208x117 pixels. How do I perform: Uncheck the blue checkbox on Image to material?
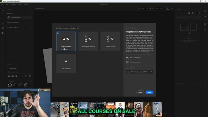click(58, 33)
